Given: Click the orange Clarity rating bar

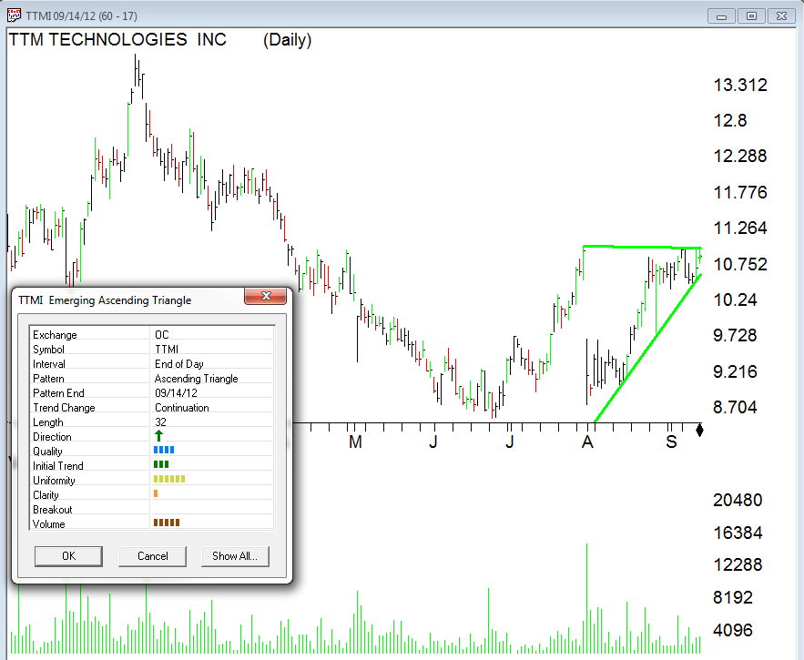Looking at the screenshot, I should click(x=156, y=493).
